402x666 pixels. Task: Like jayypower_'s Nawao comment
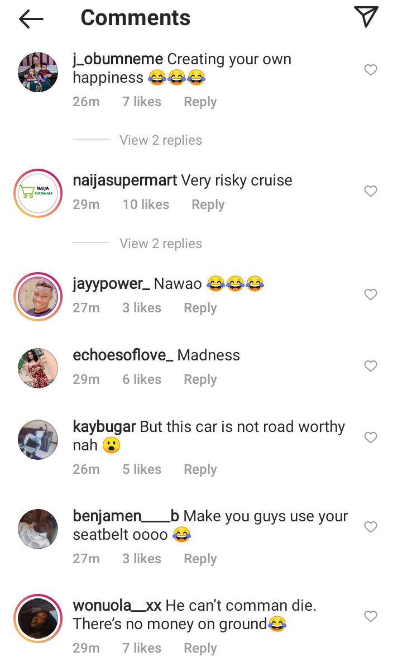[x=371, y=294]
